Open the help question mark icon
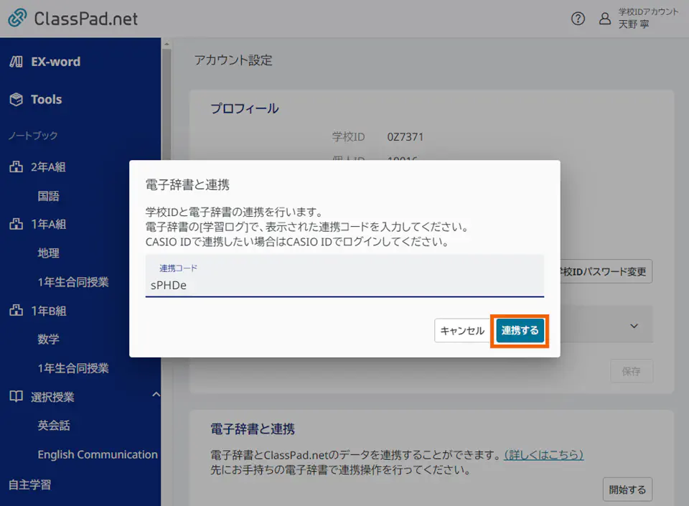This screenshot has height=506, width=689. 578,19
